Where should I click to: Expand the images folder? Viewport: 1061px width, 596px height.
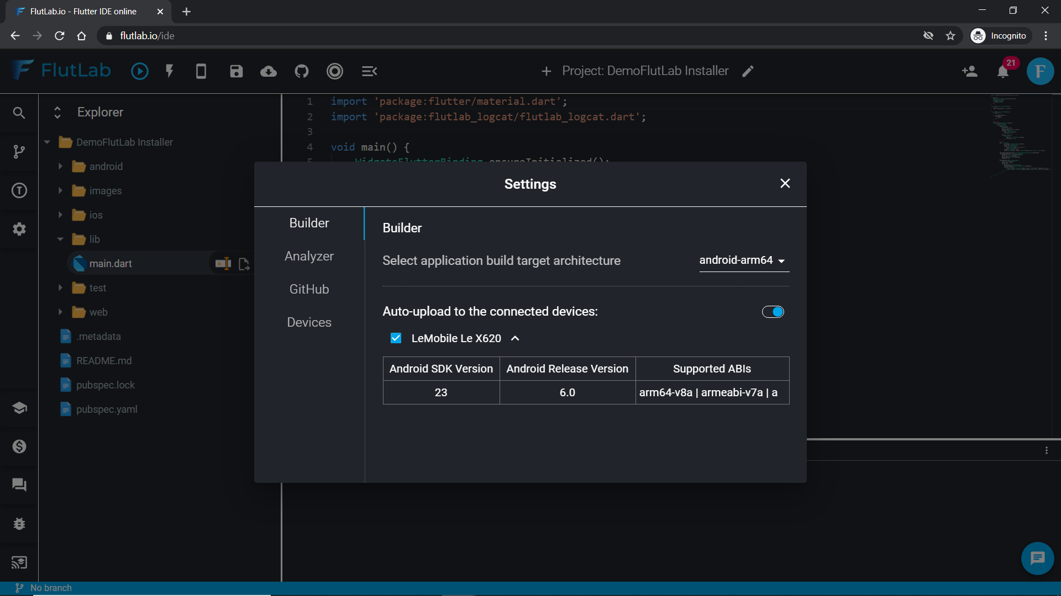coord(60,190)
